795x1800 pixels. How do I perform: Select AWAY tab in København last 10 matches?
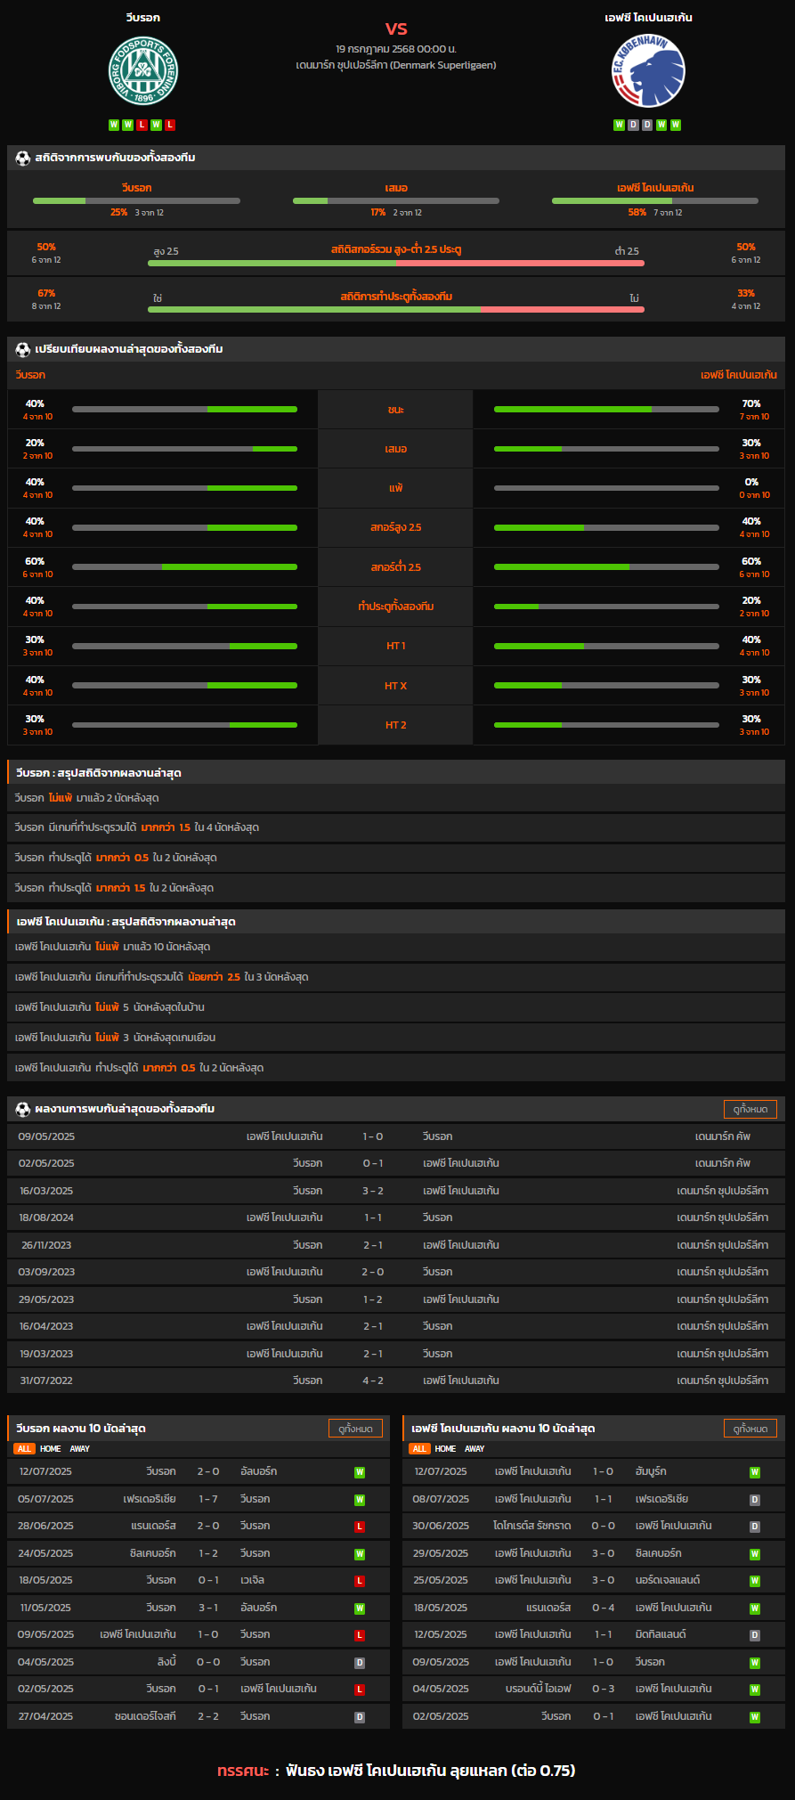(475, 1449)
